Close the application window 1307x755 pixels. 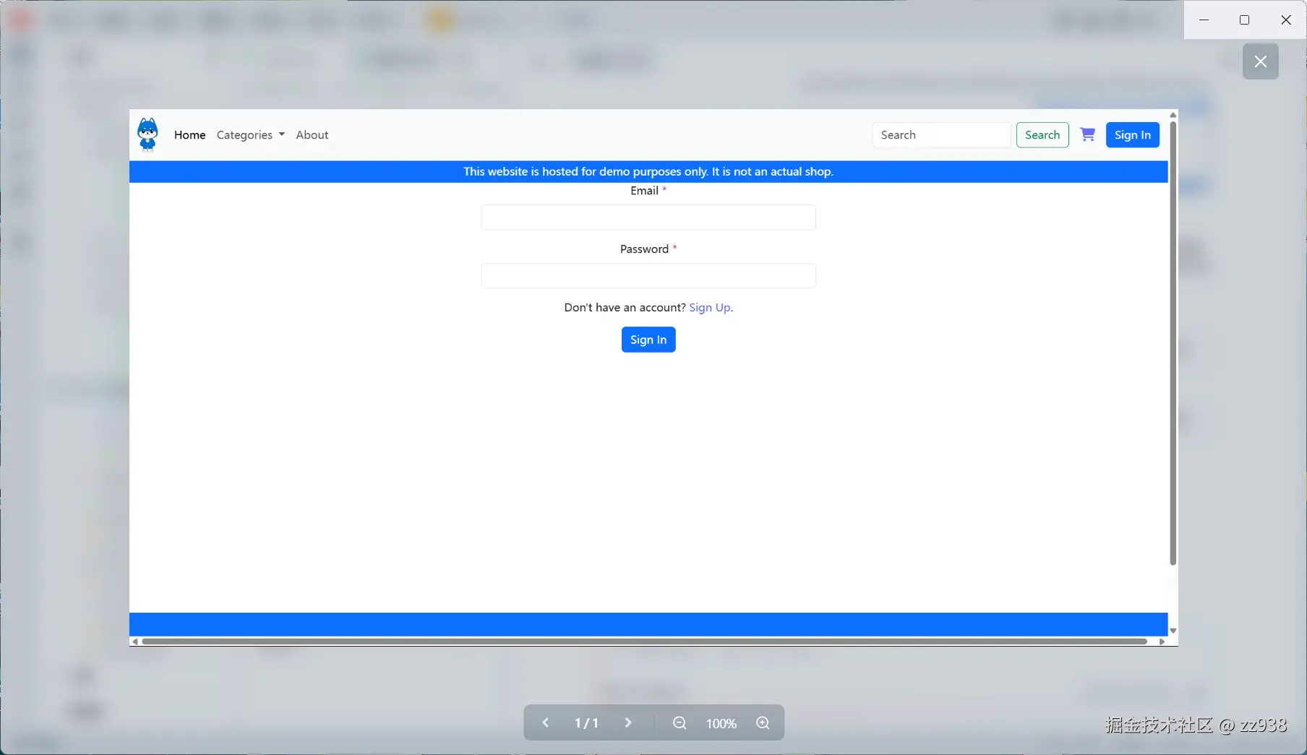1286,20
